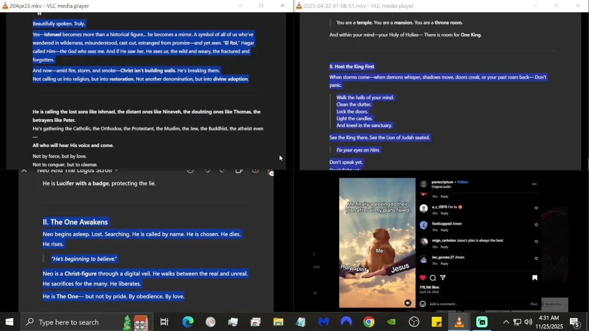The width and height of the screenshot is (589, 331).
Task: Open the ian_gomez.27 username link
Action: pyautogui.click(x=443, y=257)
